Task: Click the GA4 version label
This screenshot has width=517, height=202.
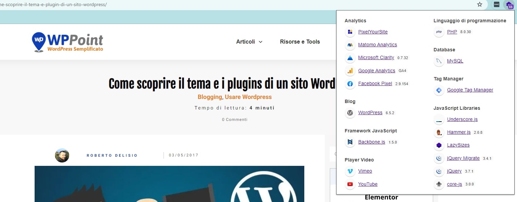Action: (x=402, y=71)
